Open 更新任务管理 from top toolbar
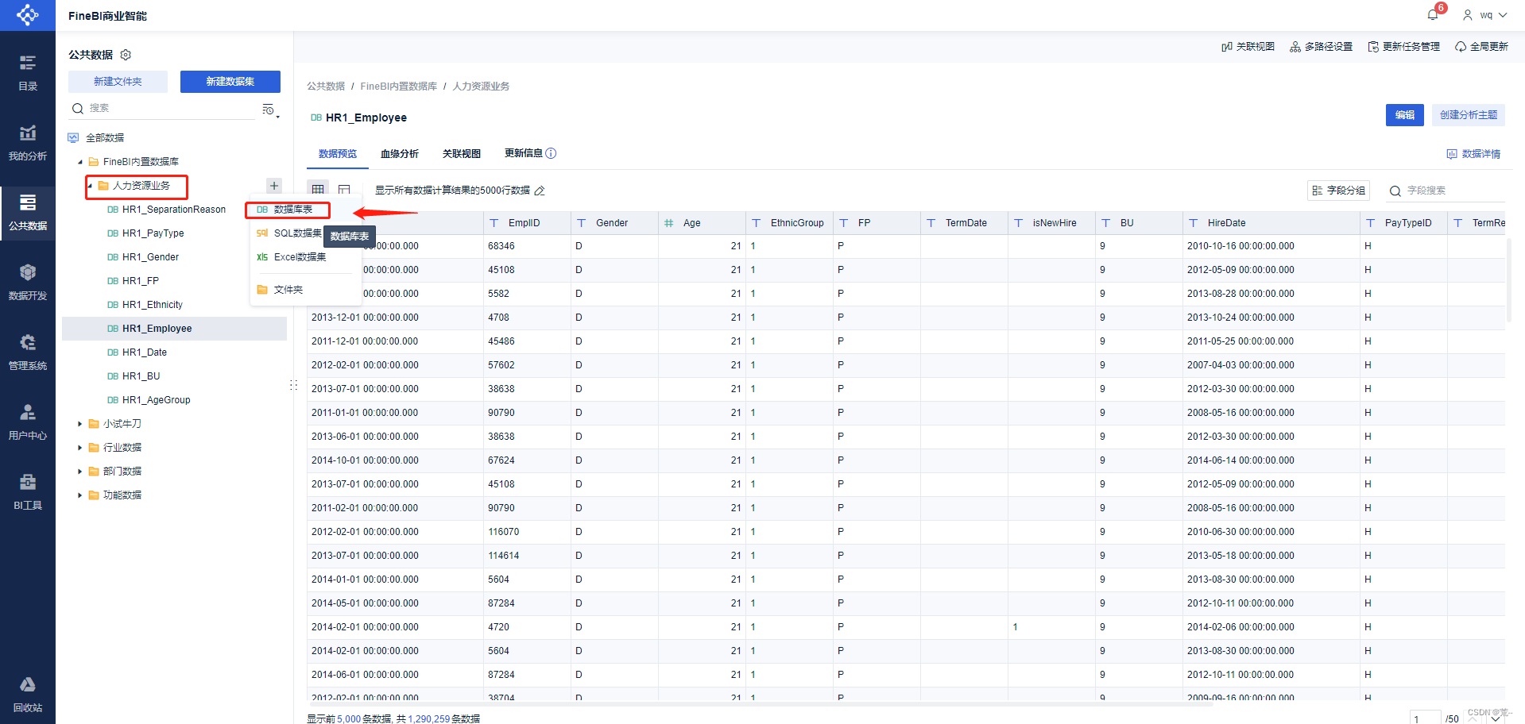1525x724 pixels. (1403, 47)
